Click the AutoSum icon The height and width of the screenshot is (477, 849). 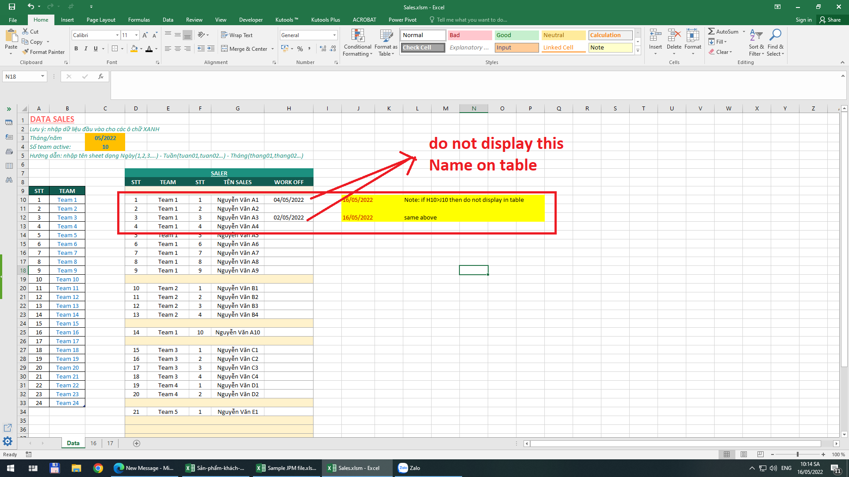tap(711, 31)
